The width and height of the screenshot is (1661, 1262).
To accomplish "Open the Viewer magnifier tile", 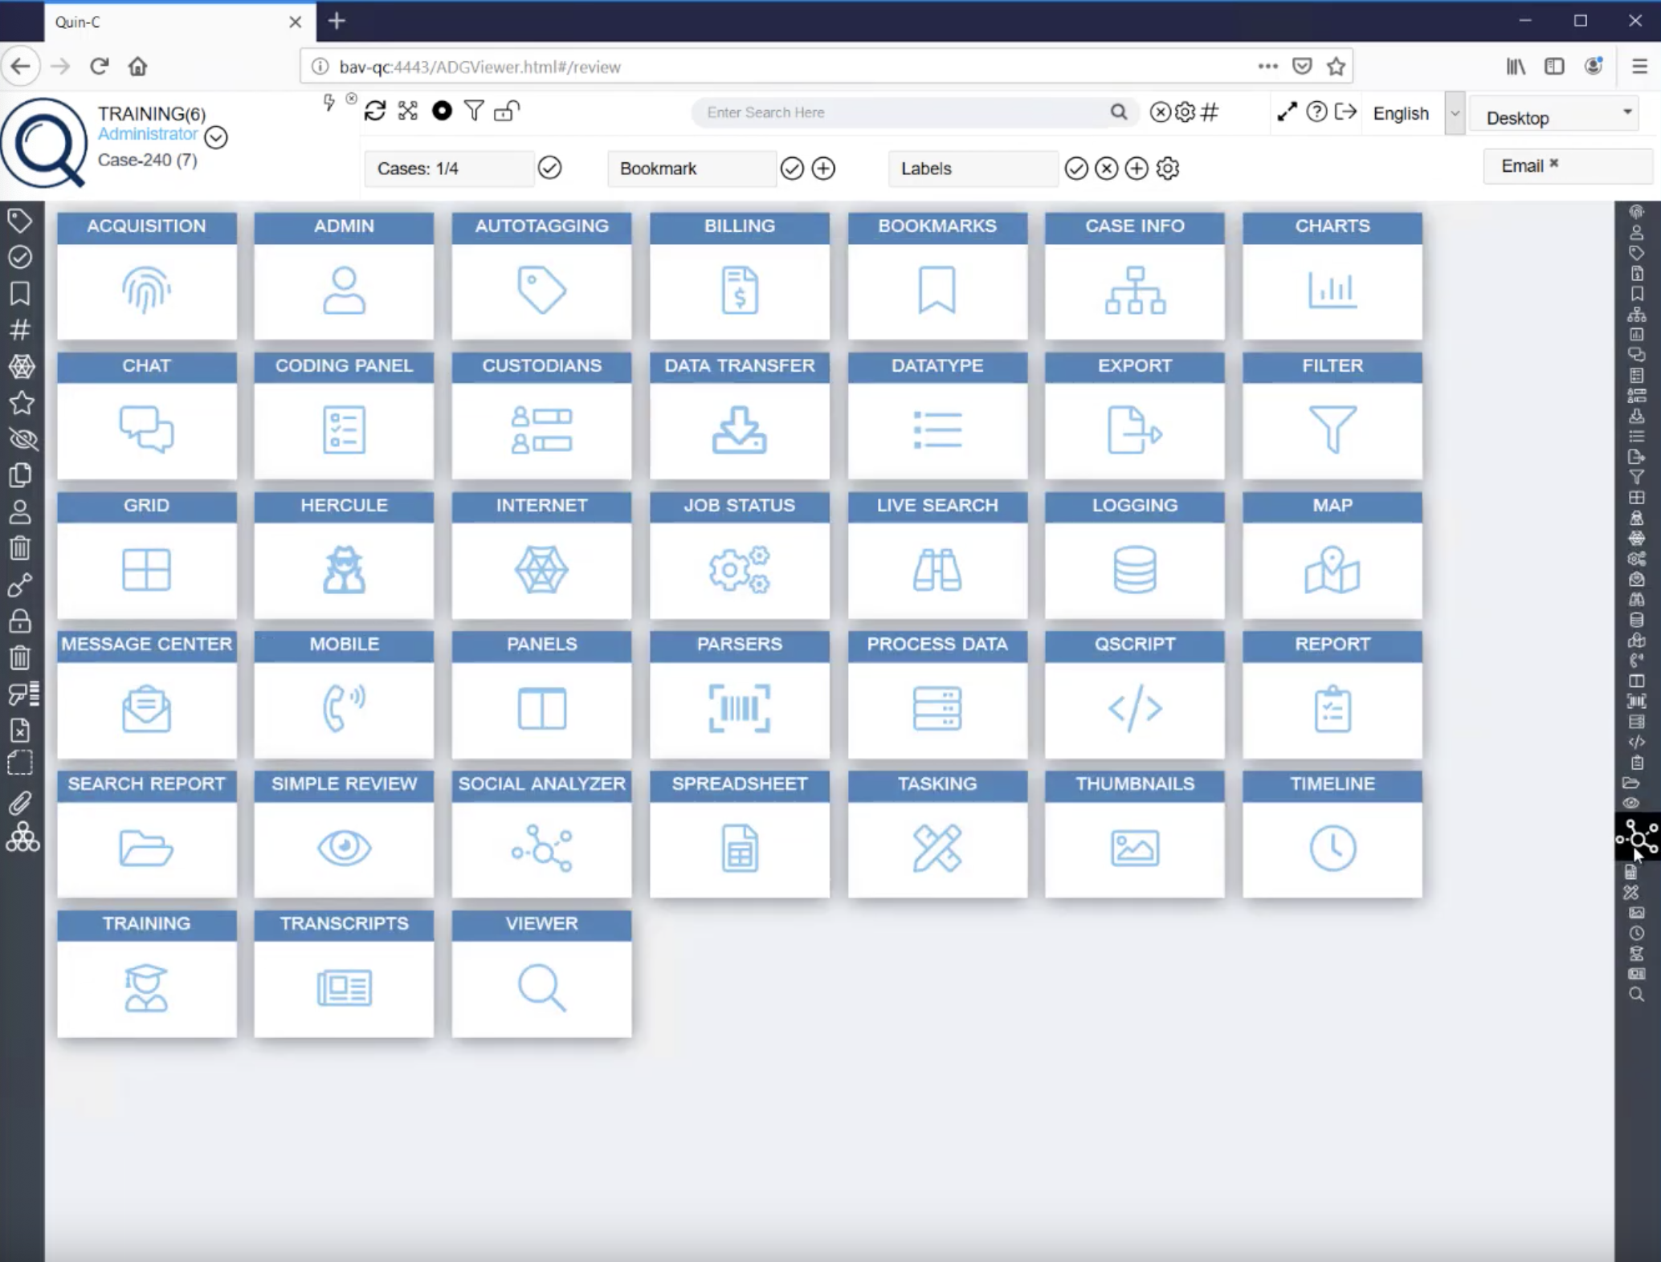I will [541, 974].
